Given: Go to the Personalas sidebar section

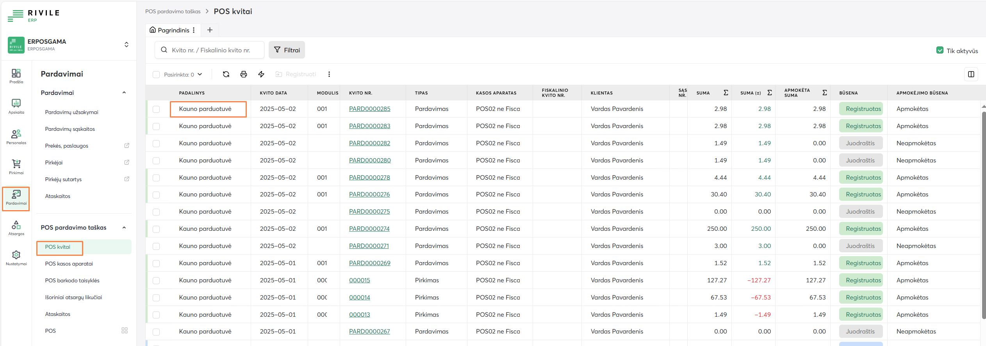Looking at the screenshot, I should coord(16,137).
